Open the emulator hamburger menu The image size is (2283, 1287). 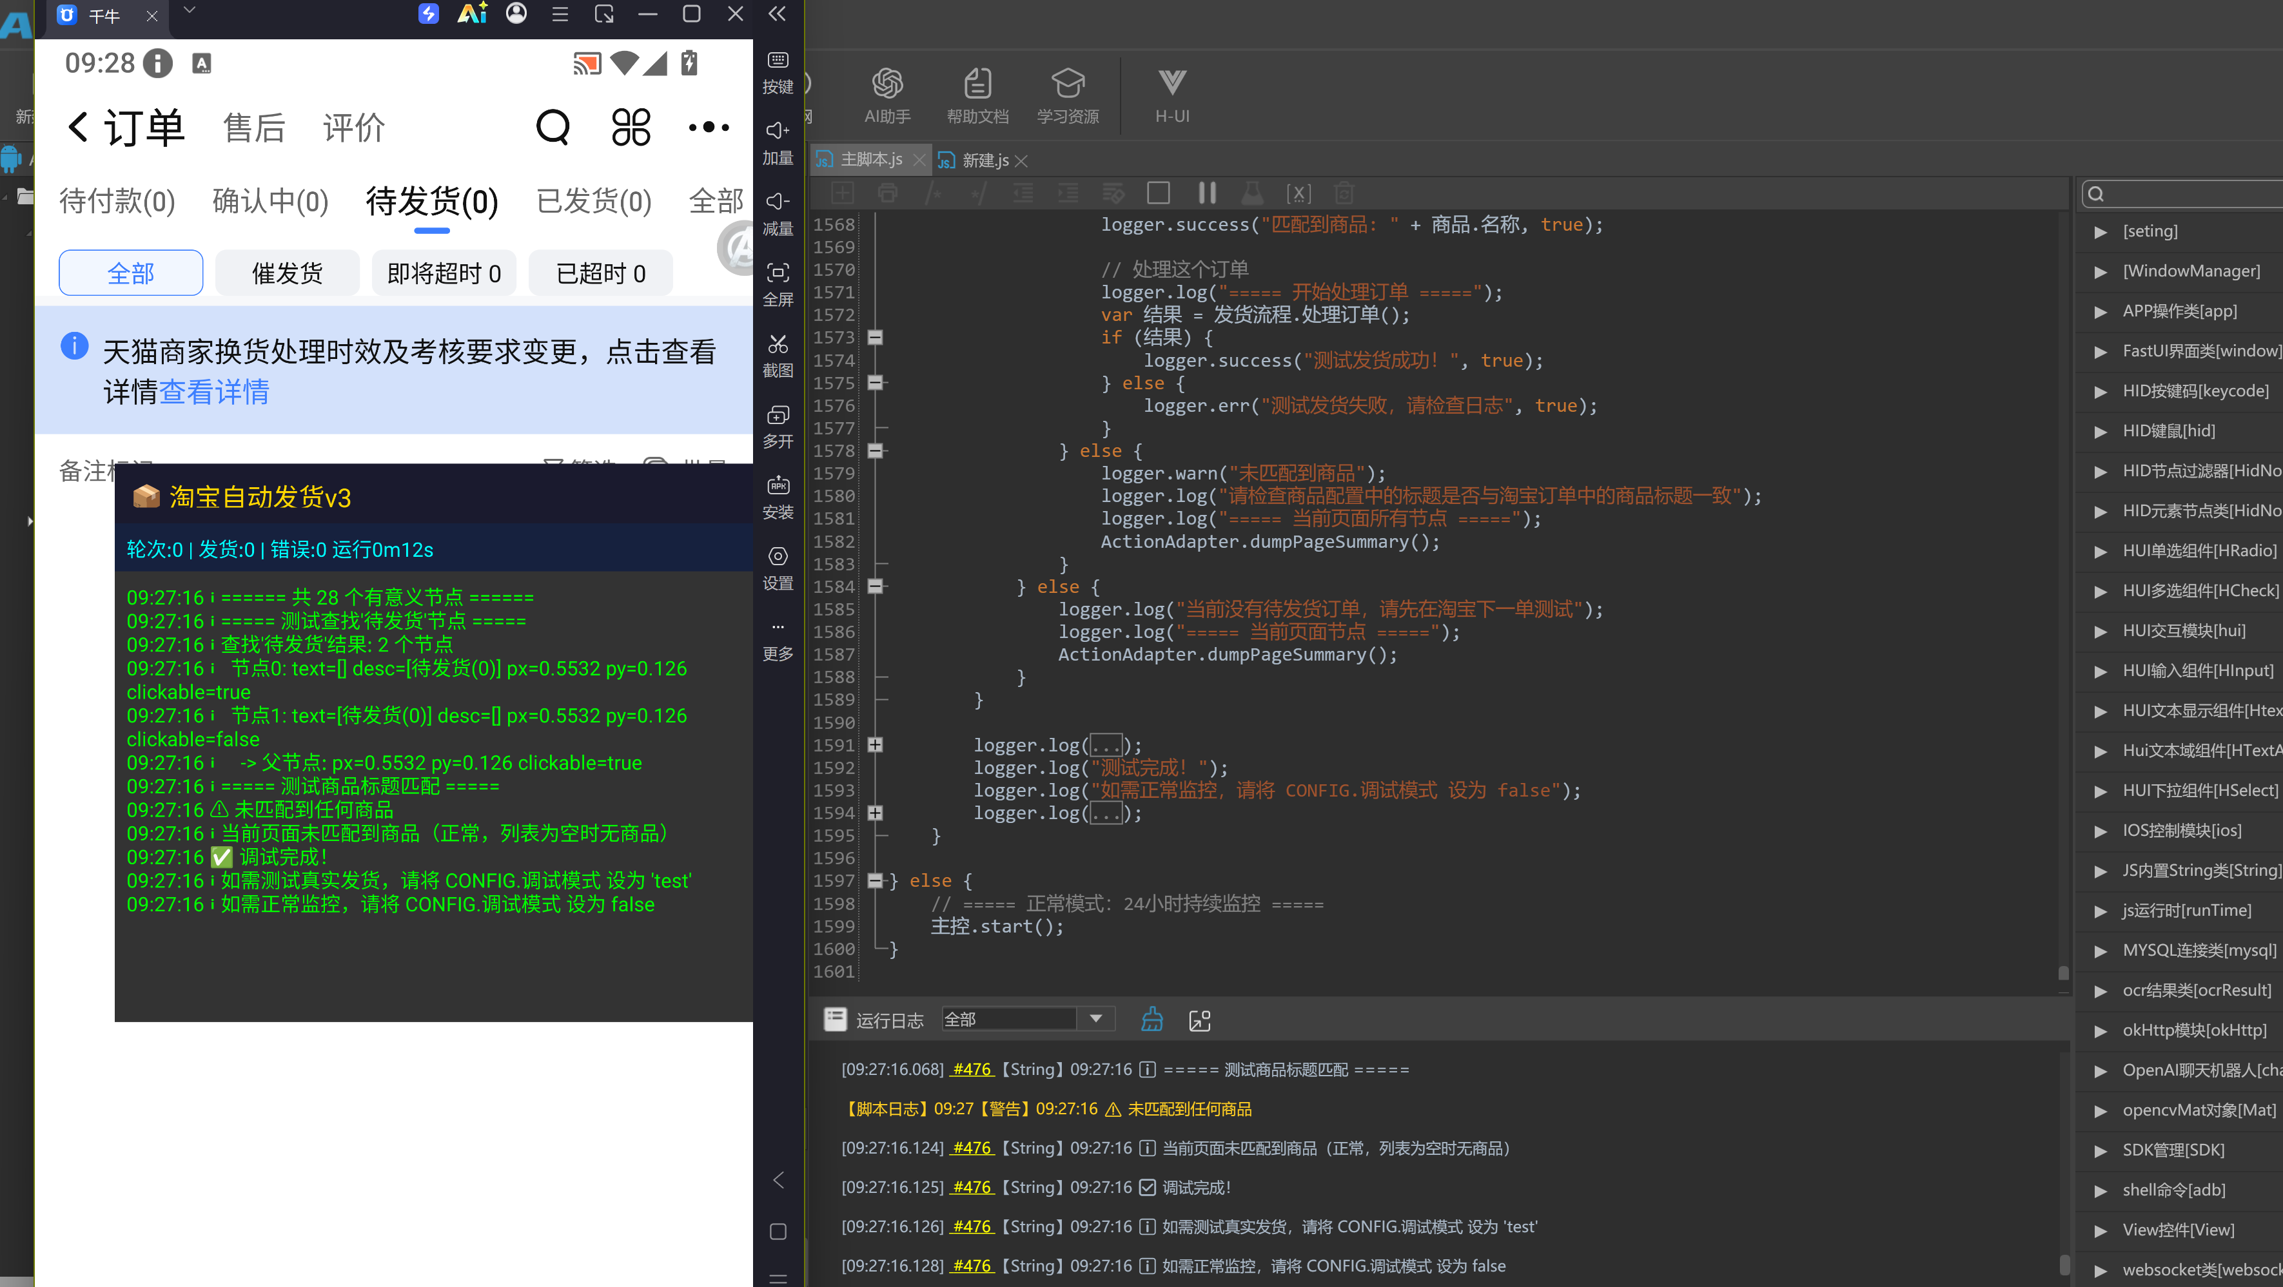point(560,14)
